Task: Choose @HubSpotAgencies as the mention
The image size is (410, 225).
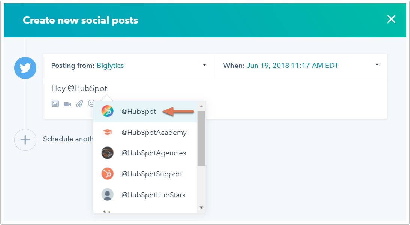Action: 154,153
